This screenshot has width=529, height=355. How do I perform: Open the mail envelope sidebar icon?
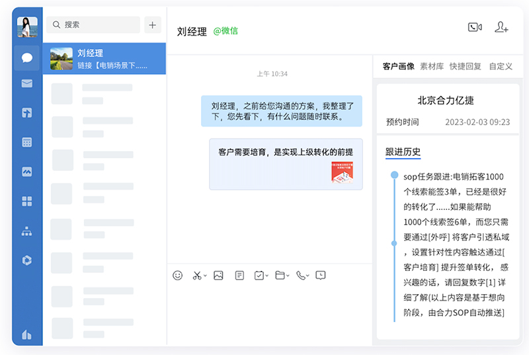(27, 83)
